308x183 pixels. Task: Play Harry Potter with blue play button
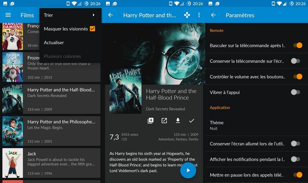click(188, 170)
